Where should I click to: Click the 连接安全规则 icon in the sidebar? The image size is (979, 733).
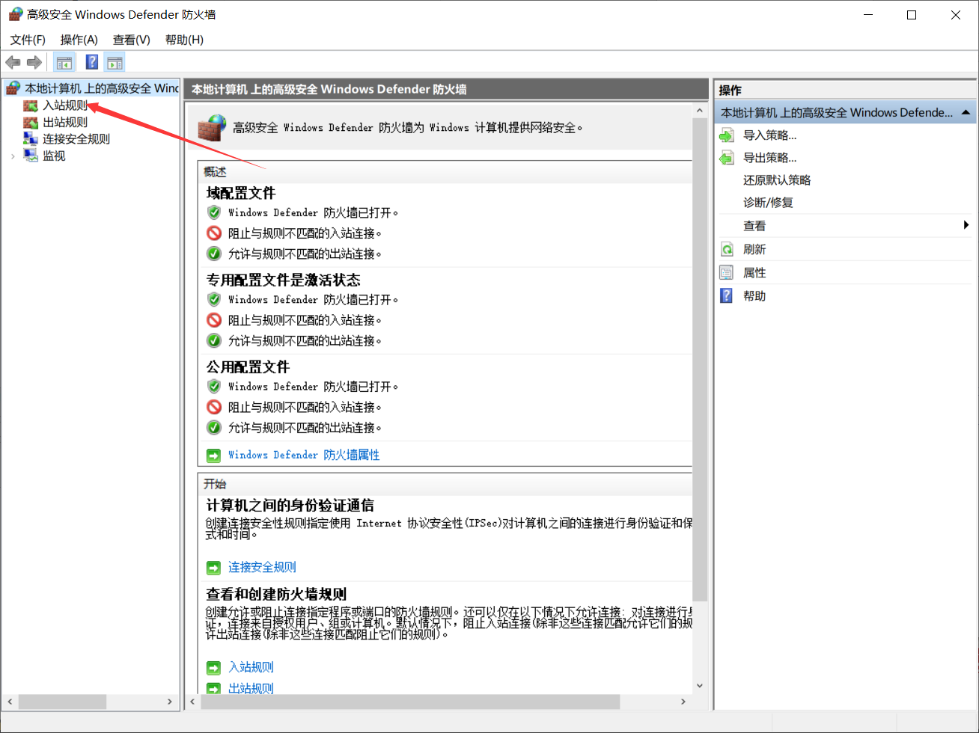coord(31,138)
